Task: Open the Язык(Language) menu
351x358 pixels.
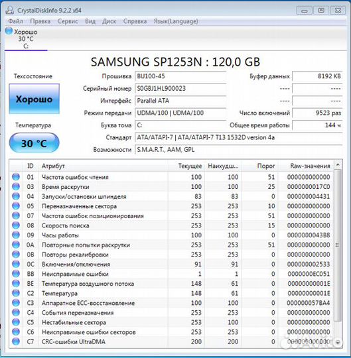Action: [176, 21]
